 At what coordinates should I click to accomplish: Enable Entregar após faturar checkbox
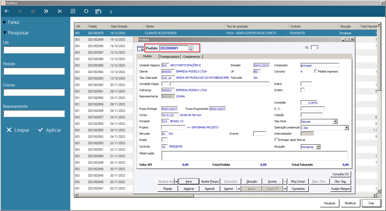pos(276,140)
